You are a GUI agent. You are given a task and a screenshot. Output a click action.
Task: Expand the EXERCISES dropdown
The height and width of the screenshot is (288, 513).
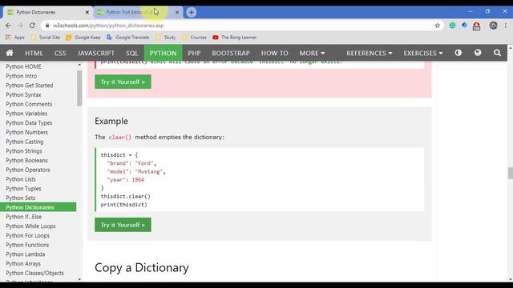(x=422, y=53)
